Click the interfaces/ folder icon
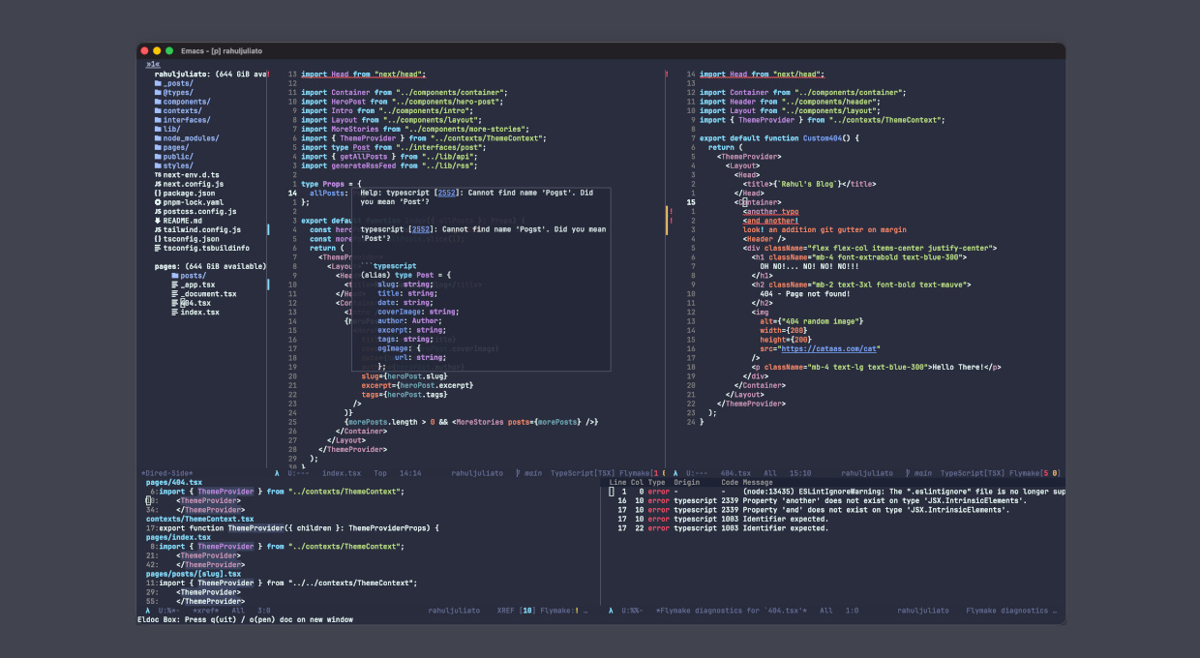The image size is (1200, 658). click(158, 120)
